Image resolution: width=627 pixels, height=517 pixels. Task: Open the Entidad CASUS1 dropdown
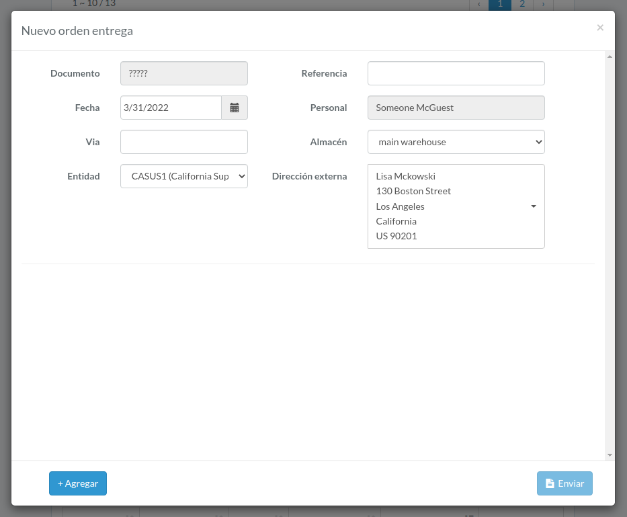pos(184,176)
